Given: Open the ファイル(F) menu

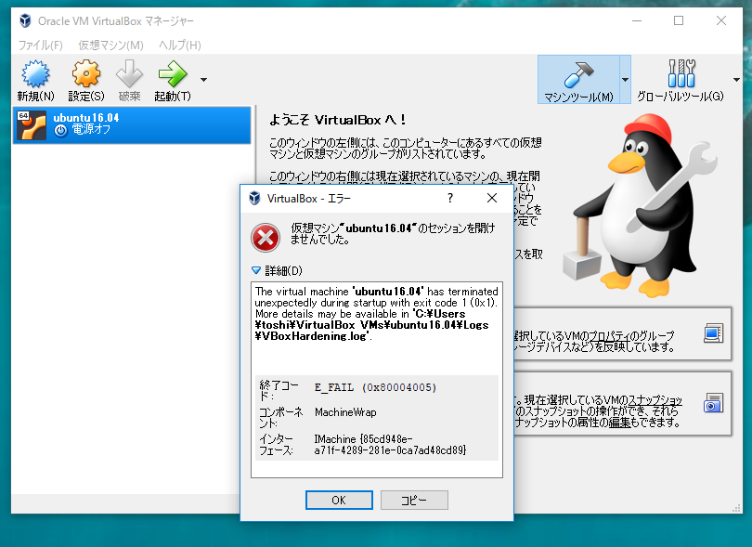Looking at the screenshot, I should [40, 46].
